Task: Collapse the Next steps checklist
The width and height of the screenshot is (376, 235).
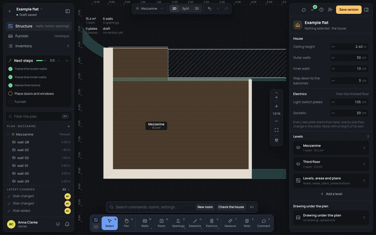Action: (59, 61)
